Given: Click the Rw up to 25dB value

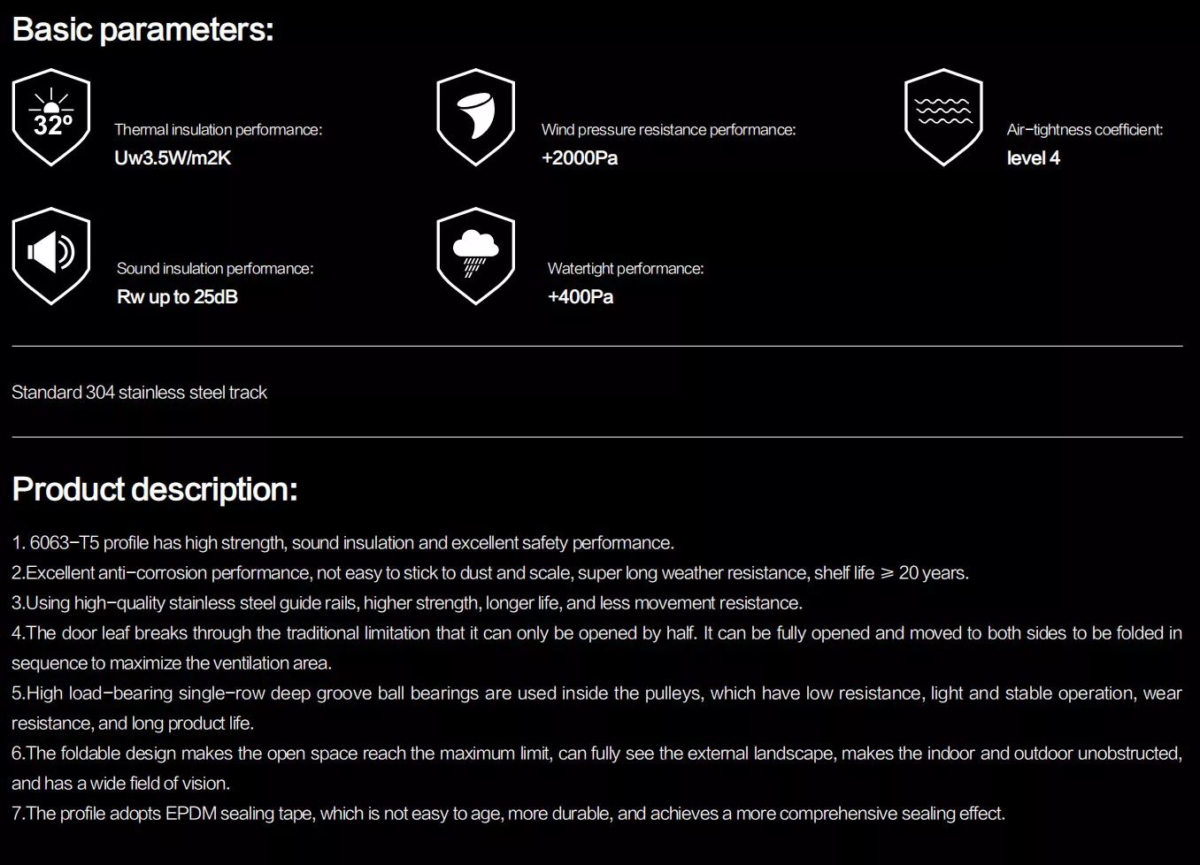Looking at the screenshot, I should [177, 297].
